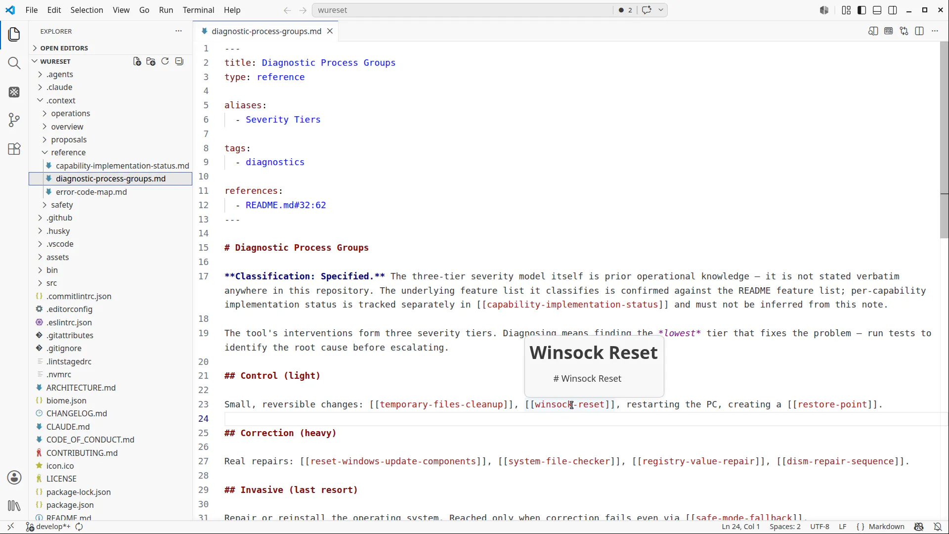
Task: Toggle Panel visibility in title bar
Action: (x=877, y=10)
